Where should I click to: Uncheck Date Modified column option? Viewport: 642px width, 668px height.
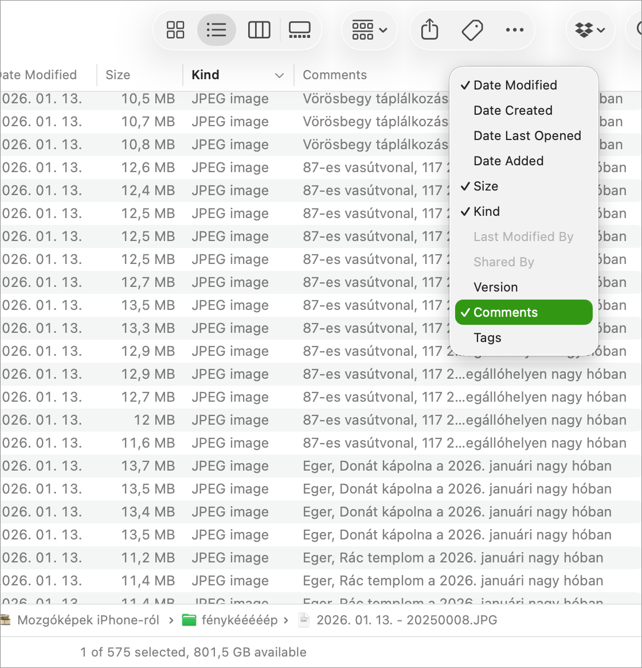tap(515, 85)
